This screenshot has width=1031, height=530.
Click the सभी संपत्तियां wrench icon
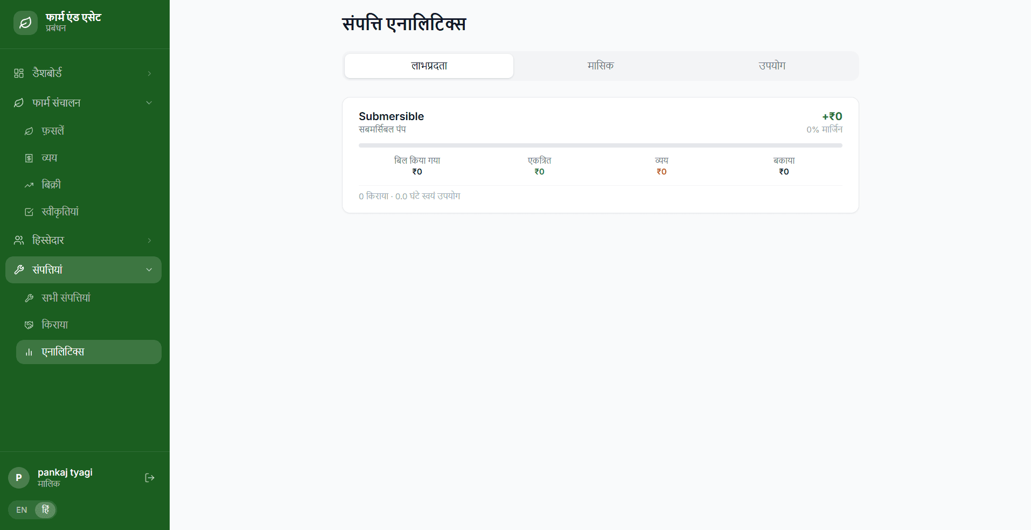[29, 298]
